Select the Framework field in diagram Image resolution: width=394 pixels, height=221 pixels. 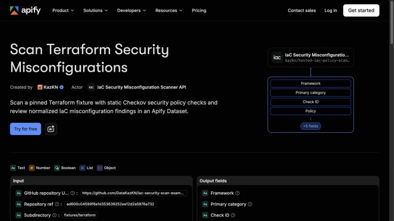click(x=311, y=83)
